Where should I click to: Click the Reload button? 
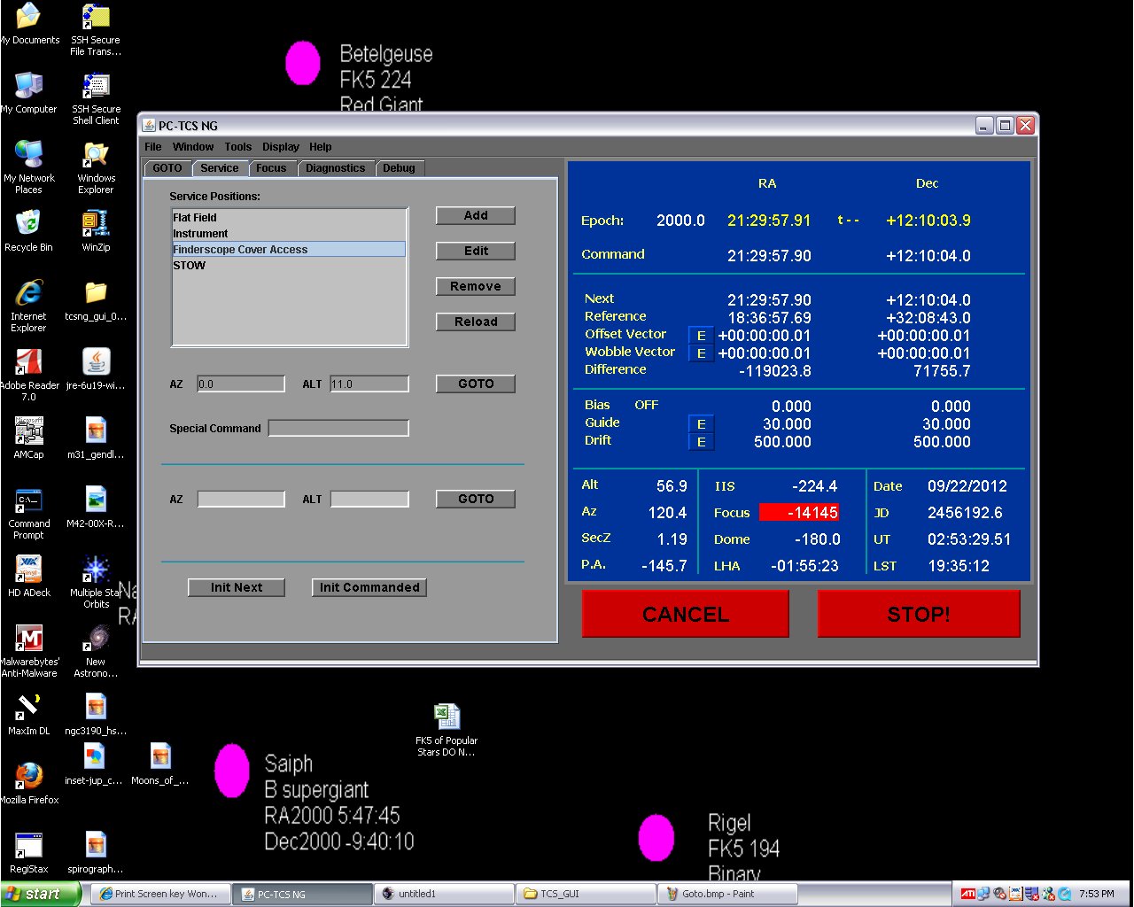point(476,322)
